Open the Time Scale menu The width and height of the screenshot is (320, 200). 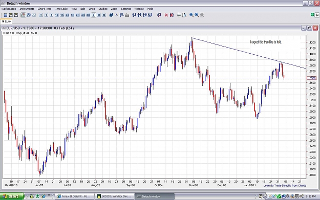tap(61, 9)
